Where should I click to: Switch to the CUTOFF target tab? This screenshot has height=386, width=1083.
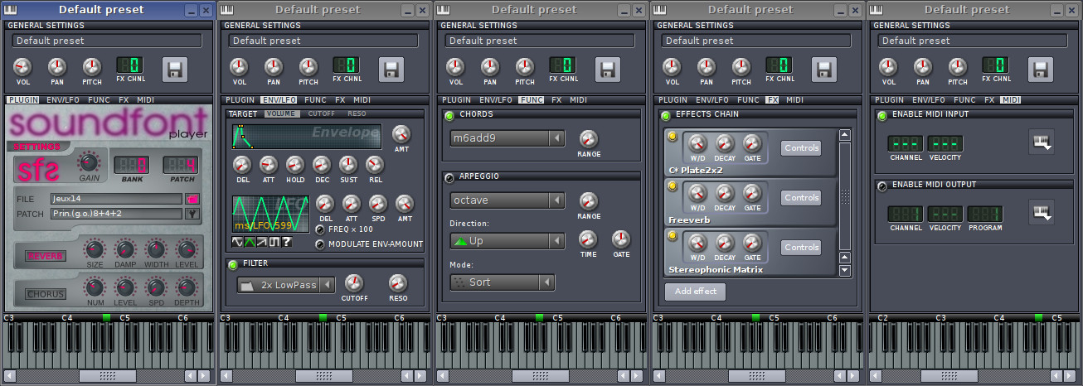(x=321, y=113)
